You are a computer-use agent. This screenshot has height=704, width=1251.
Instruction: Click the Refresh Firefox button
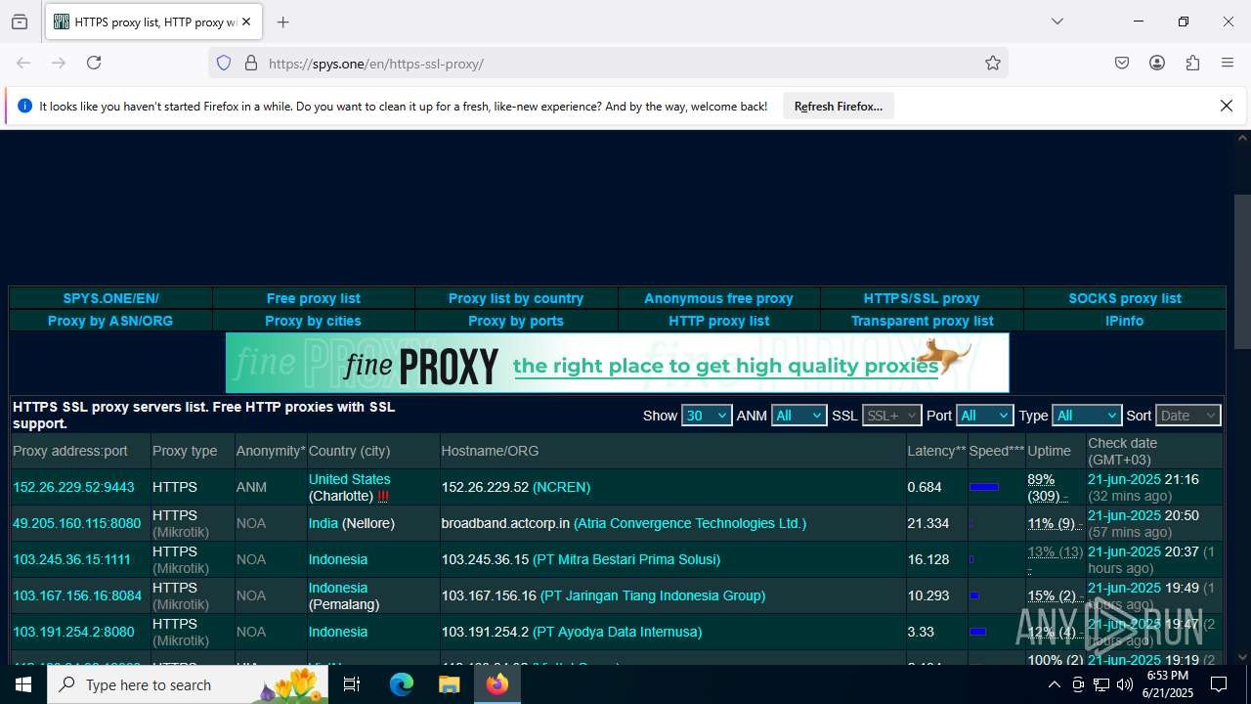pyautogui.click(x=838, y=106)
